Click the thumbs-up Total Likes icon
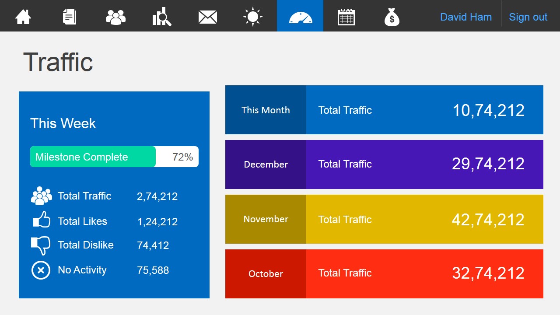560x315 pixels. 42,220
